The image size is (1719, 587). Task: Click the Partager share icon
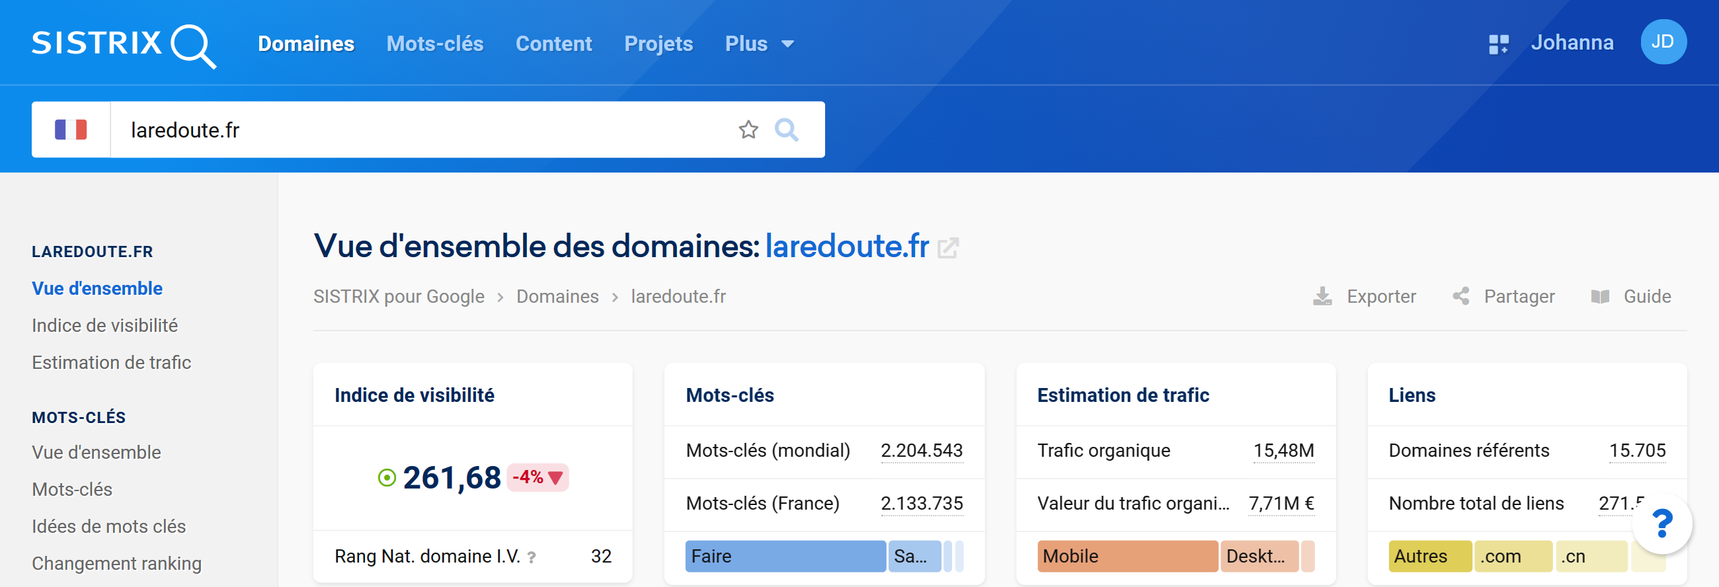pos(1460,296)
